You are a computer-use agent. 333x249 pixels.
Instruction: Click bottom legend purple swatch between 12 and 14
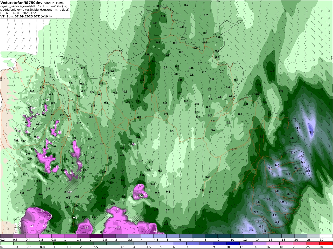tap(246, 244)
